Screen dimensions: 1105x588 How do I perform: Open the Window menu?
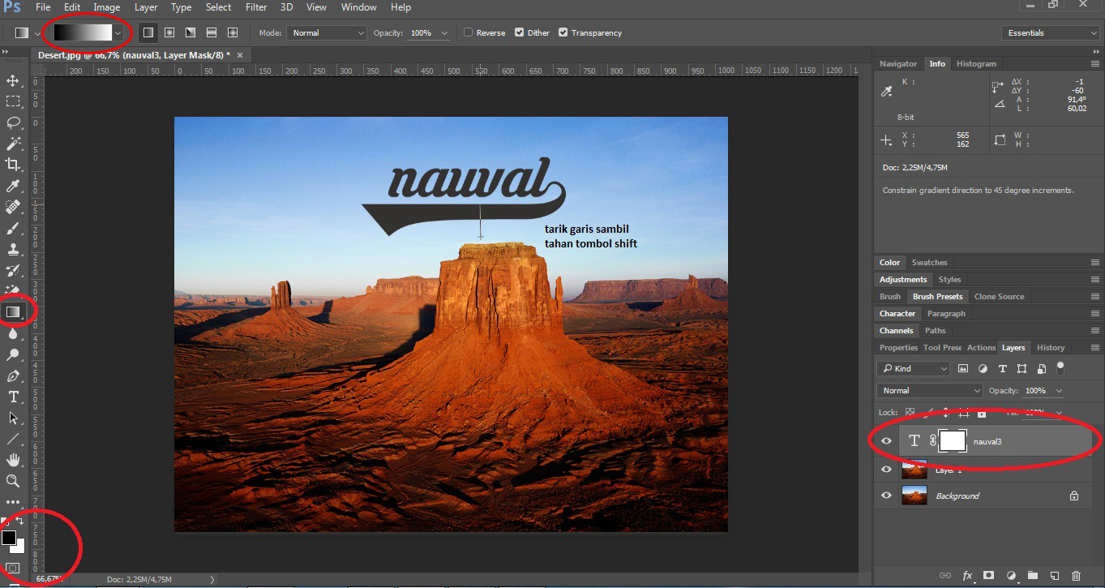pos(358,7)
